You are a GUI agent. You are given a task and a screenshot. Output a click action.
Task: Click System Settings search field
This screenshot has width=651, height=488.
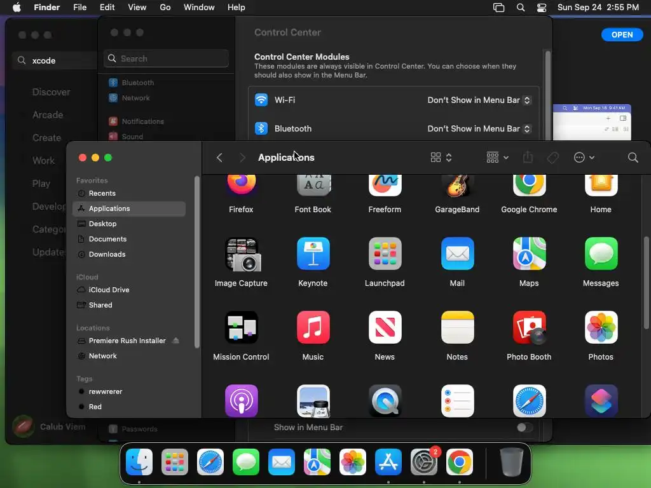pos(166,58)
